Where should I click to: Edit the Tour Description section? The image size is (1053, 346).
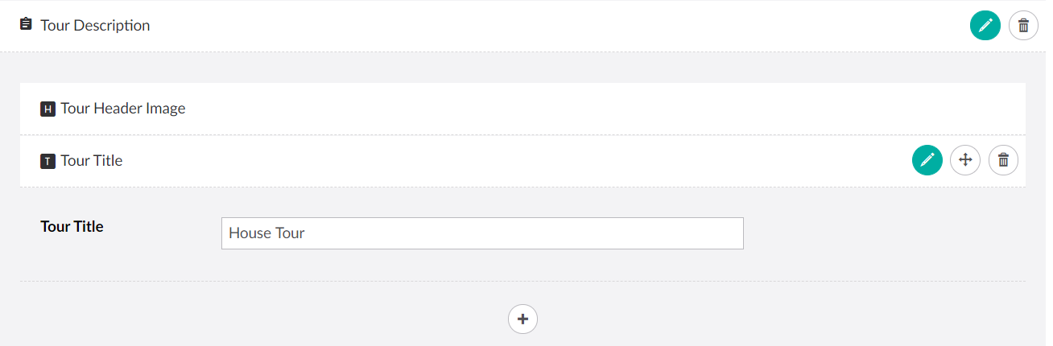(x=985, y=26)
